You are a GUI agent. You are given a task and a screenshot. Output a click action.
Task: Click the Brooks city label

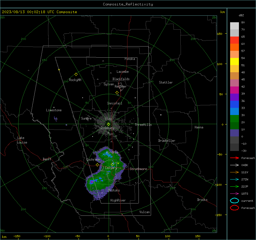(202, 200)
